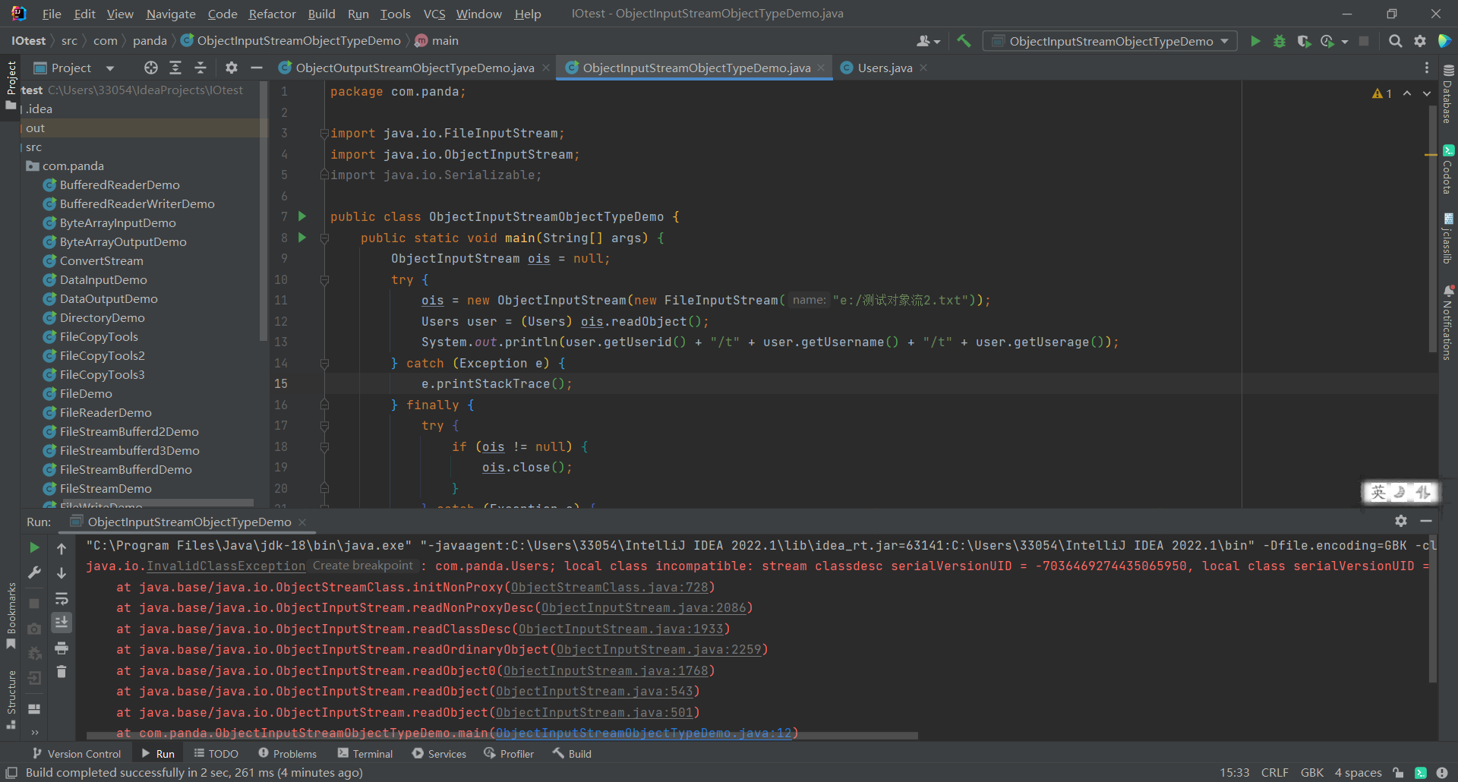Image resolution: width=1458 pixels, height=782 pixels.
Task: Fold the import block at line 3
Action: (x=324, y=134)
